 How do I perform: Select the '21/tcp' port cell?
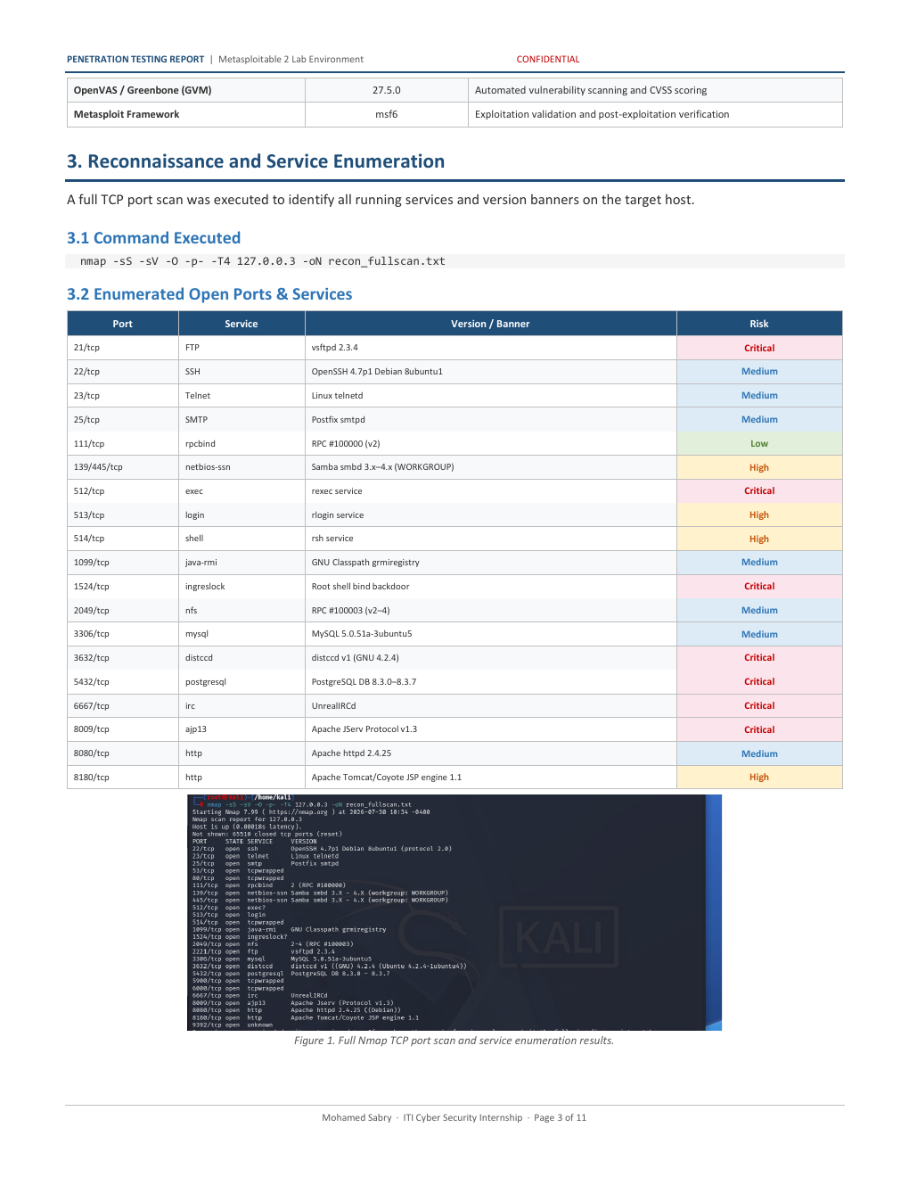[x=123, y=348]
